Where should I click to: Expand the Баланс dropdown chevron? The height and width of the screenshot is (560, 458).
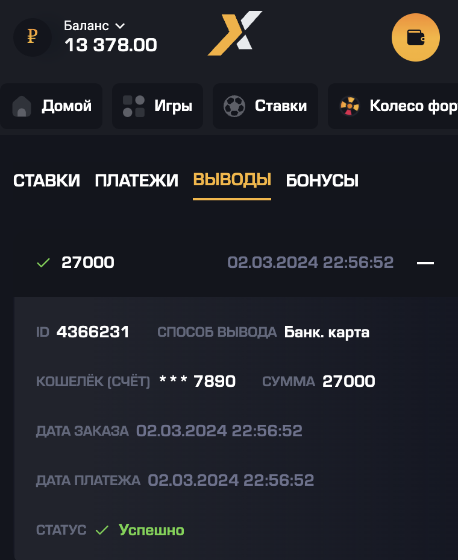(x=119, y=26)
